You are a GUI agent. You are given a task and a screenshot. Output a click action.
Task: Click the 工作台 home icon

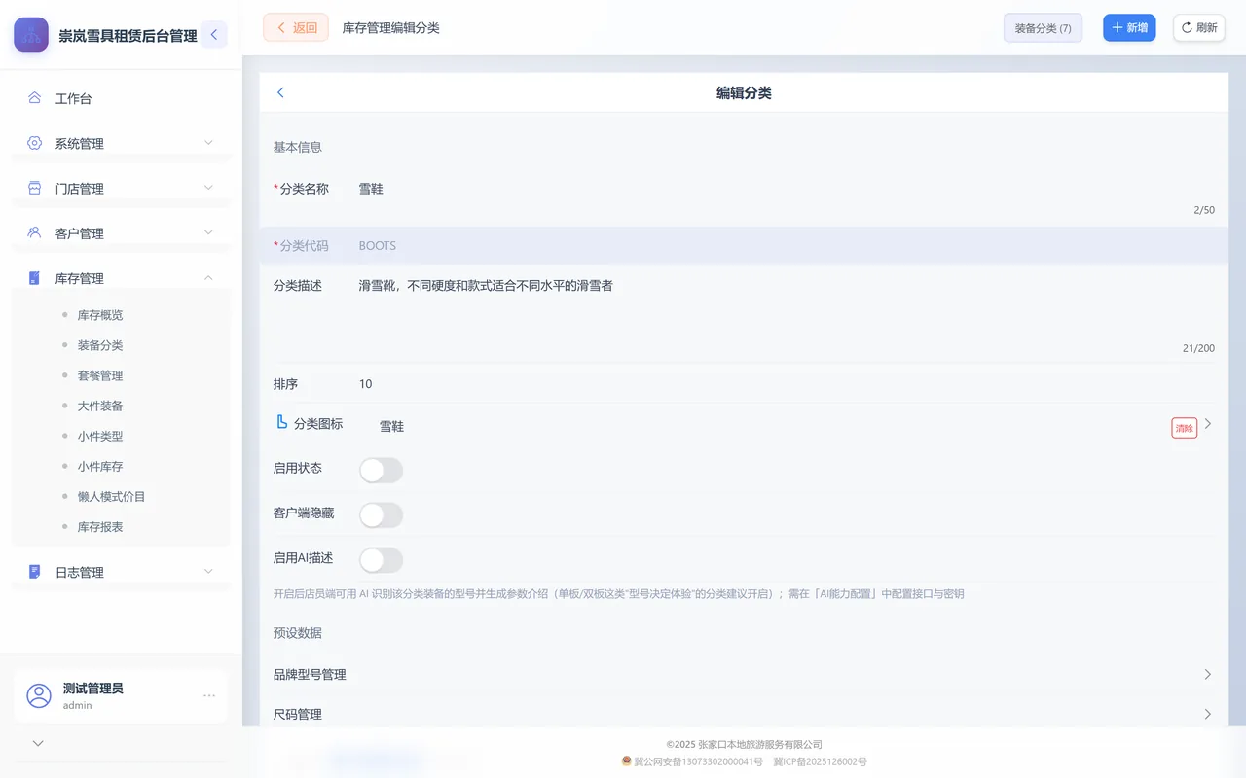pyautogui.click(x=34, y=98)
